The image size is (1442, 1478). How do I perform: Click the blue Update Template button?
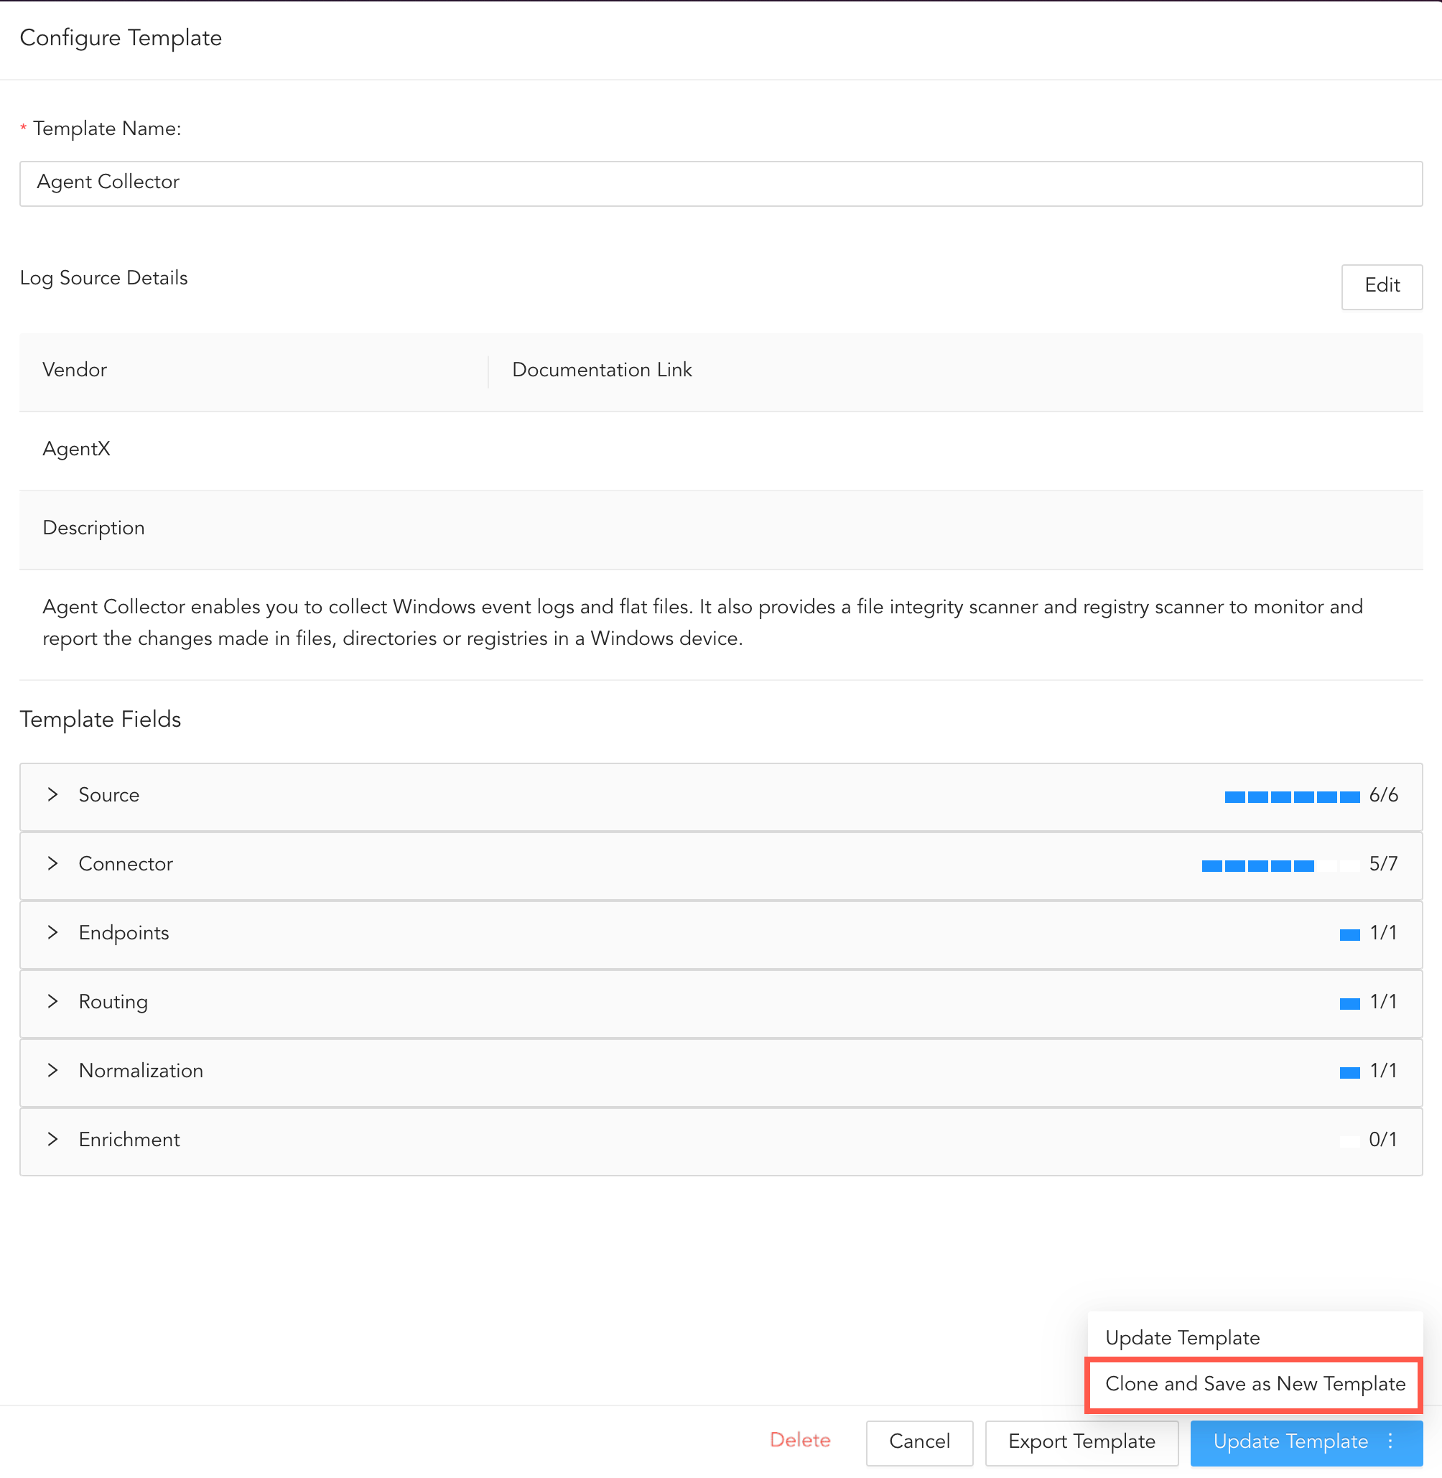point(1290,1441)
